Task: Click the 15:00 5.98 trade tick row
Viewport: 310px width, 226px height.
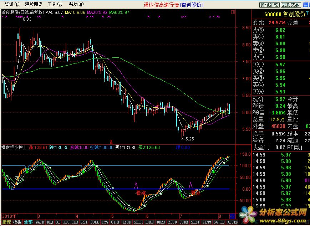Action: tap(281, 200)
